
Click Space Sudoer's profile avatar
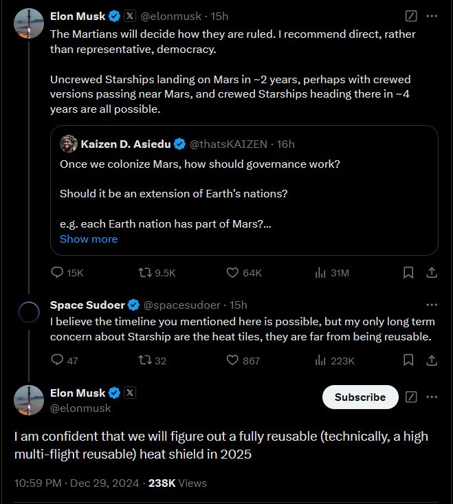29,313
